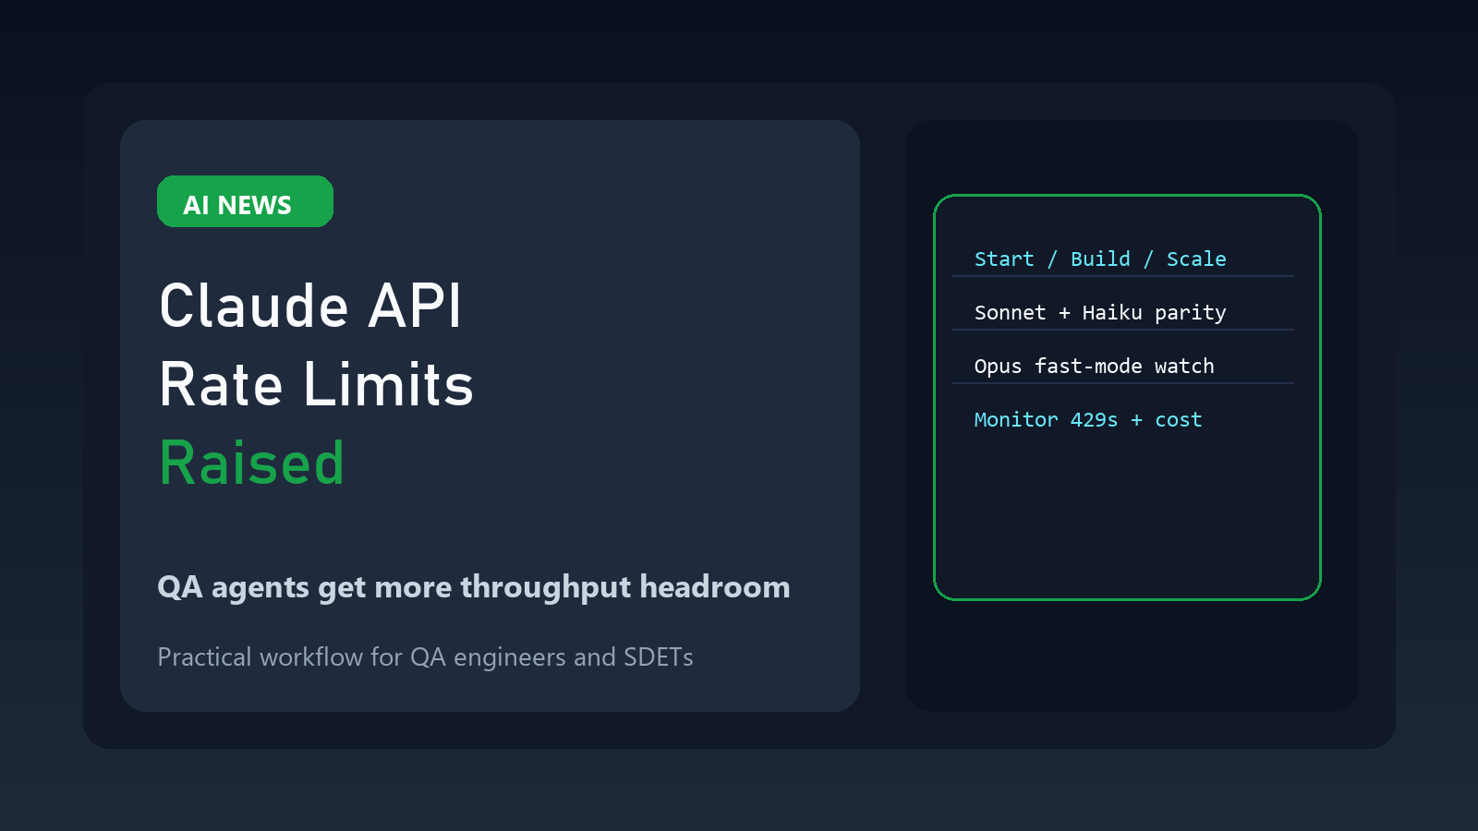This screenshot has width=1478, height=831.
Task: Click 'Practical workflow for QA engineers and SDETs'
Action: (425, 657)
